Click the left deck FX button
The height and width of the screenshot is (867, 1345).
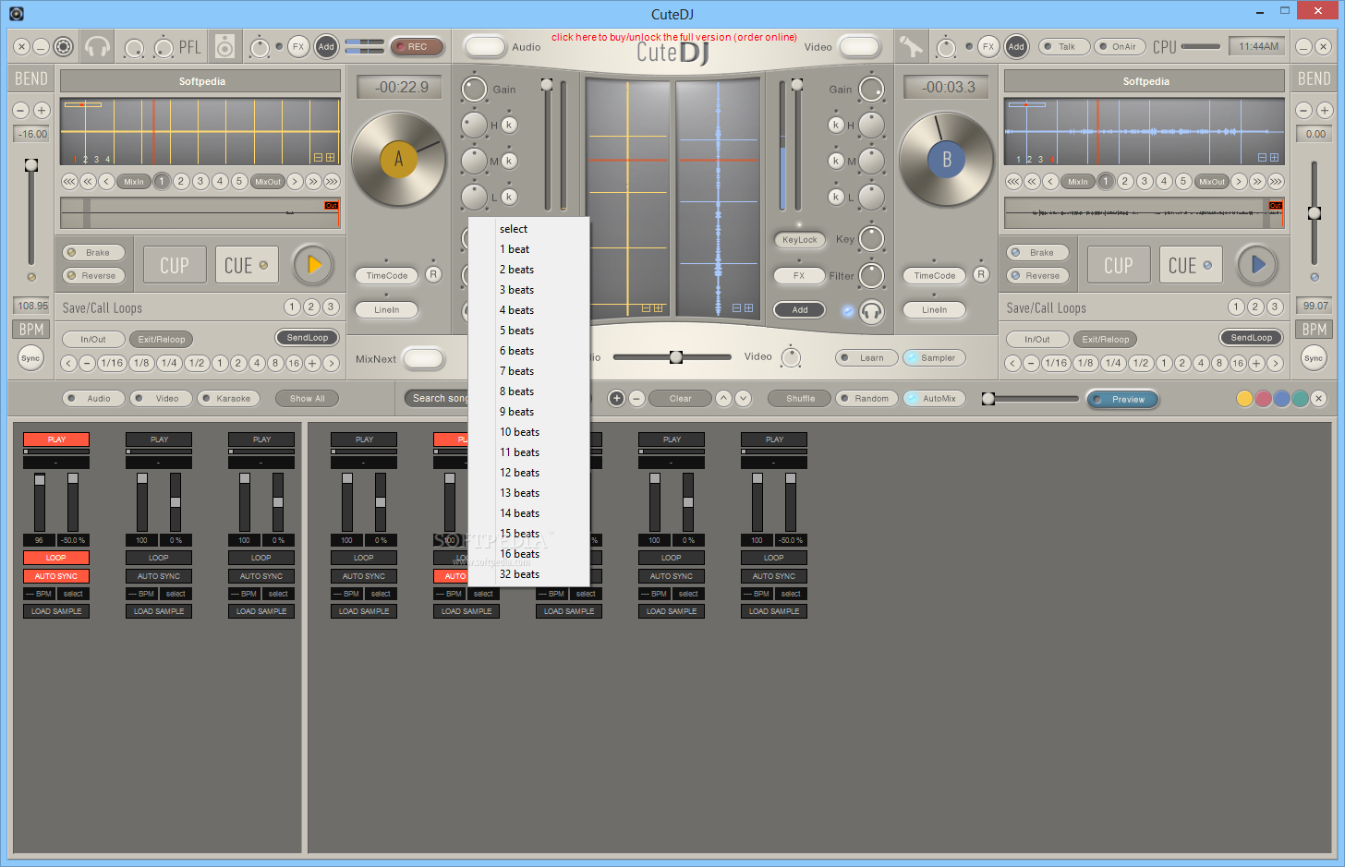tap(297, 46)
